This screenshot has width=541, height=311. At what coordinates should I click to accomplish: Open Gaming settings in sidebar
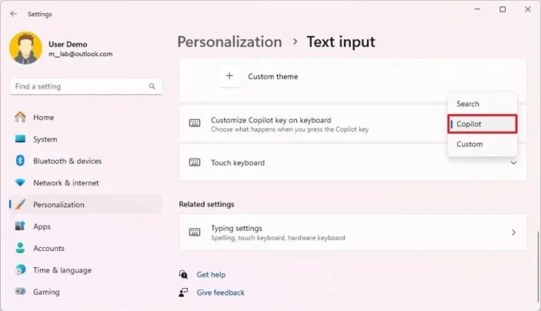click(87, 291)
